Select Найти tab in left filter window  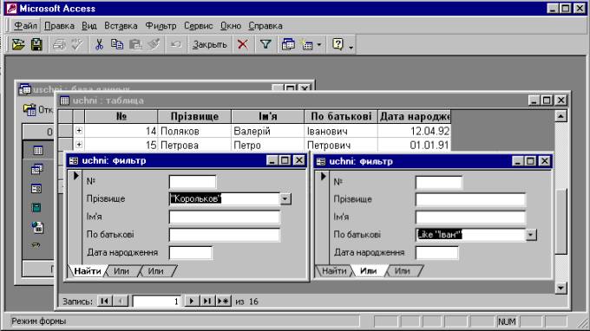point(88,271)
